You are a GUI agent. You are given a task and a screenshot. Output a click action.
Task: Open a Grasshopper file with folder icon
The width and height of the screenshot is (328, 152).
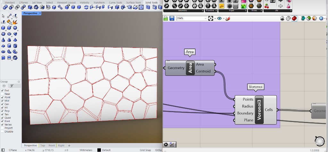[x=166, y=18]
